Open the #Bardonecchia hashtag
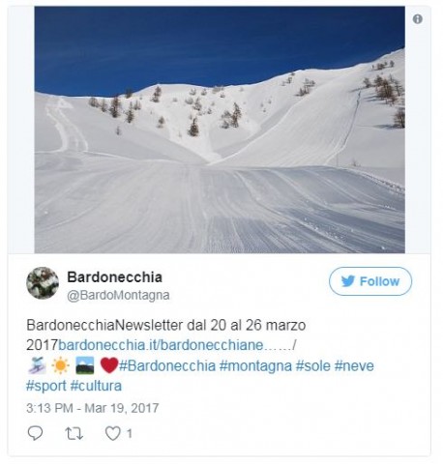This screenshot has width=443, height=464. (167, 366)
